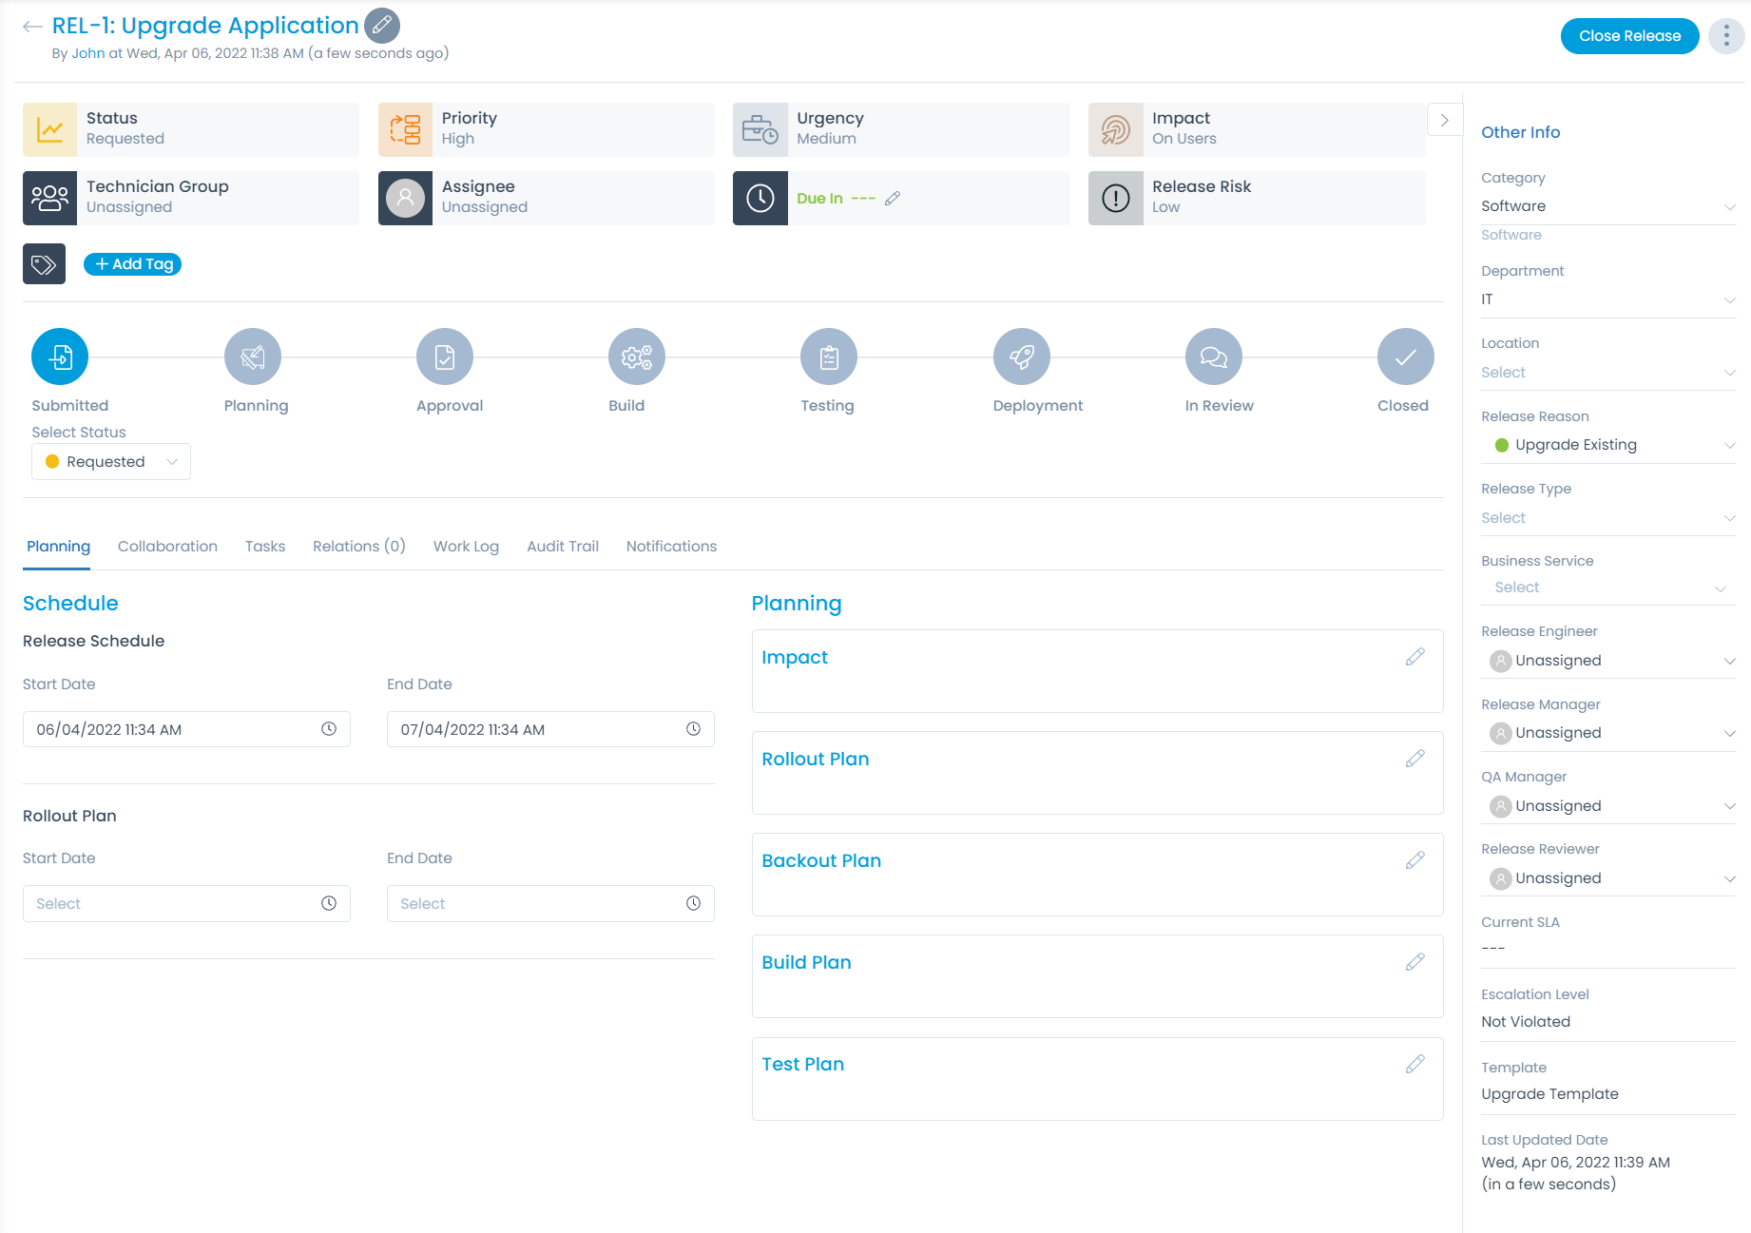Switch to the Collaboration tab
Image resolution: width=1751 pixels, height=1233 pixels.
pyautogui.click(x=167, y=547)
